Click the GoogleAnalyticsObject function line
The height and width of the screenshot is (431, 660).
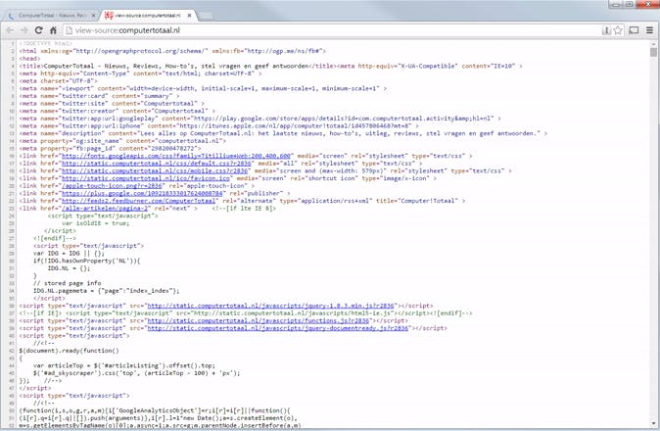point(155,410)
